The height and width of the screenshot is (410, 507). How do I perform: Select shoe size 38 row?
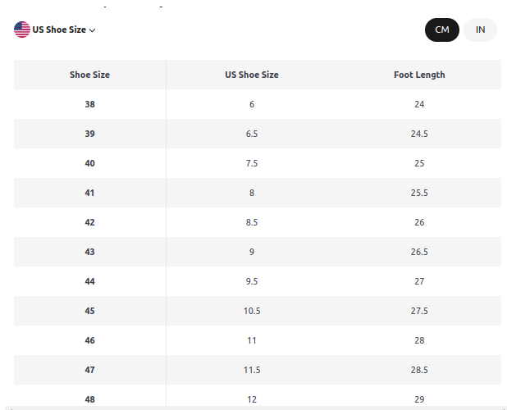pyautogui.click(x=258, y=104)
